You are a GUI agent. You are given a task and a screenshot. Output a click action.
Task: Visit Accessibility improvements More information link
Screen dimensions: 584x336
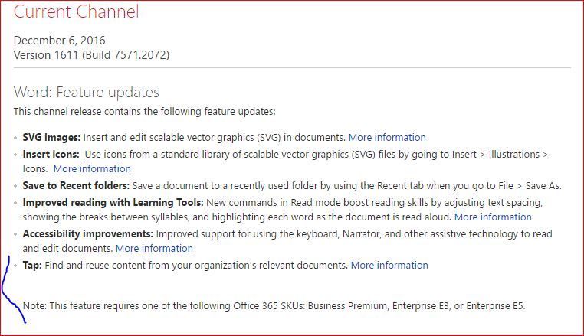[154, 248]
